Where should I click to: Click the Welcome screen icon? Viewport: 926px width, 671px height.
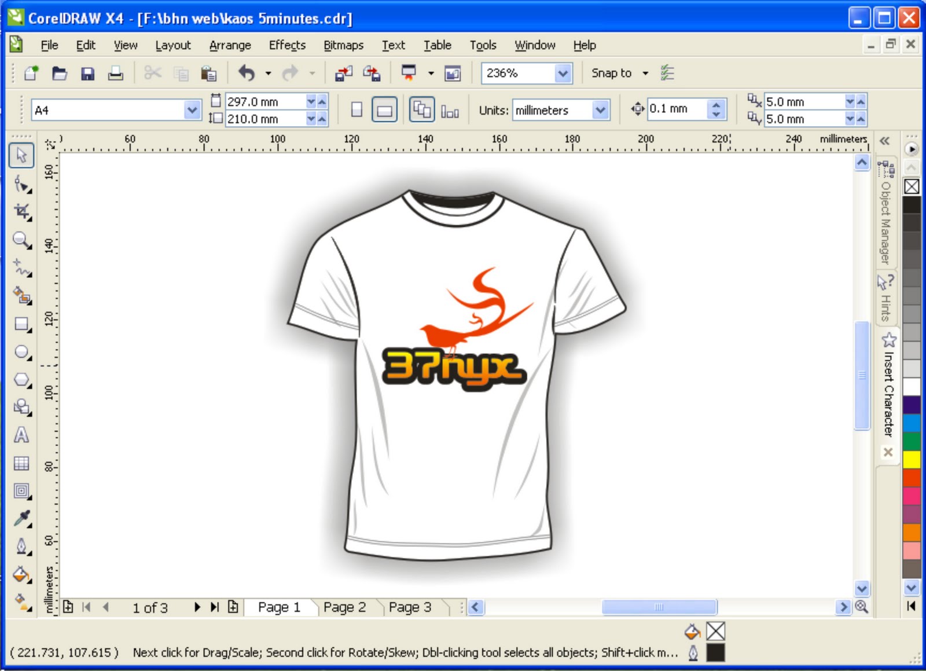(453, 73)
